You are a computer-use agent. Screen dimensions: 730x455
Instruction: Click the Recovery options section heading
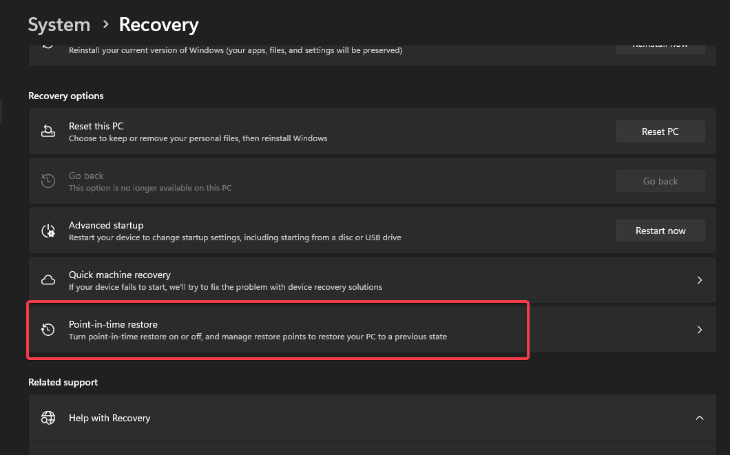click(66, 96)
